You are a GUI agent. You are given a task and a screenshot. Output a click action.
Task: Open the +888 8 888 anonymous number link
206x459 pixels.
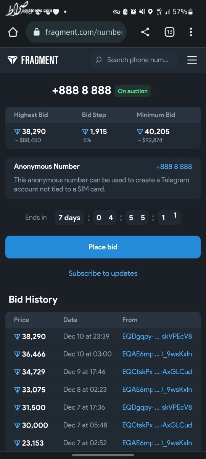pos(174,167)
